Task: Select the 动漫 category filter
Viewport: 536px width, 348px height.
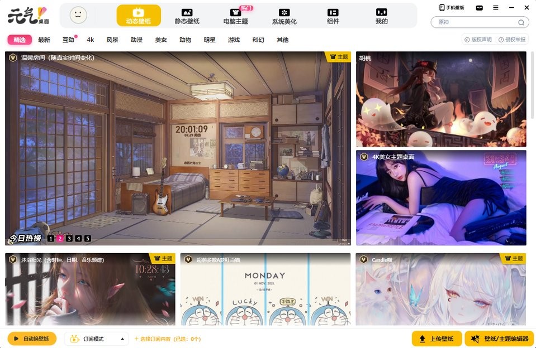Action: click(x=136, y=40)
